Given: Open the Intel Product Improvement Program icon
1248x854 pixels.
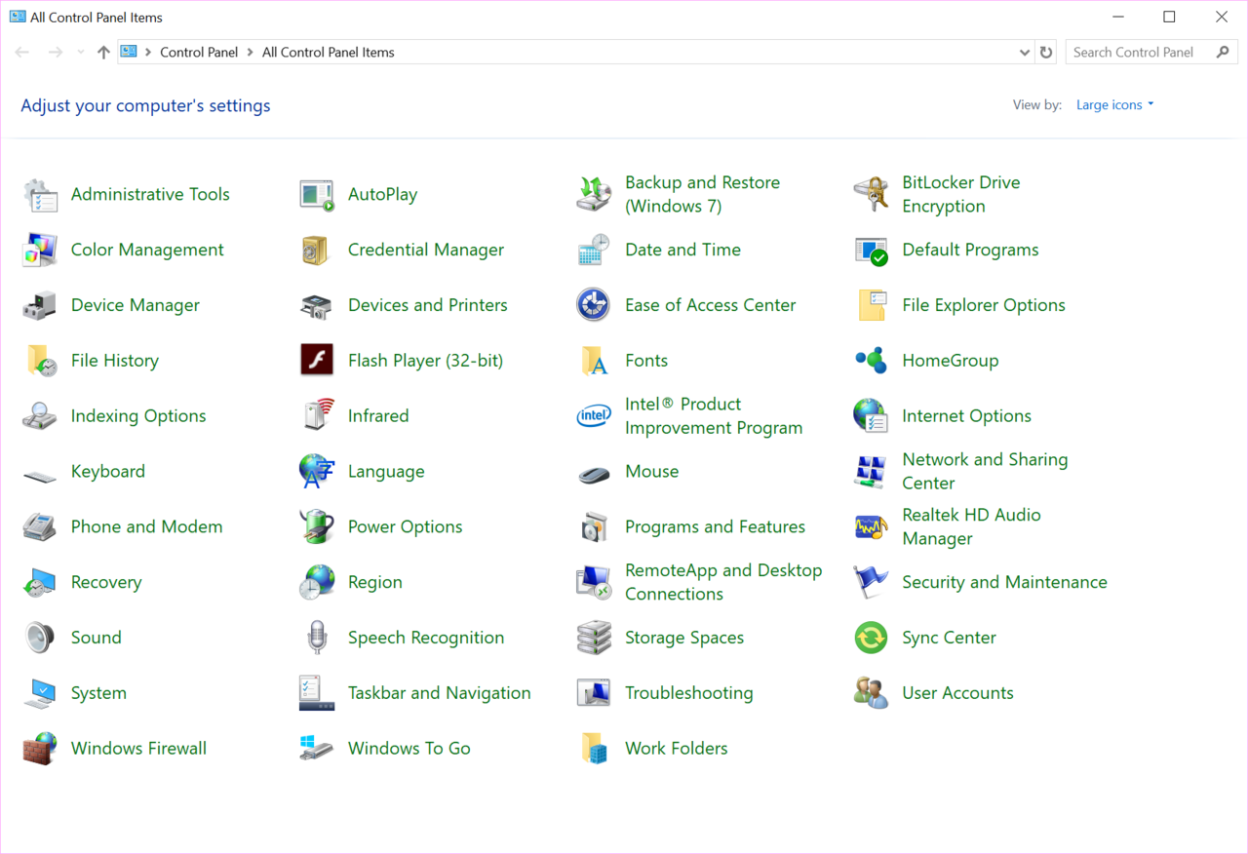Looking at the screenshot, I should [594, 416].
